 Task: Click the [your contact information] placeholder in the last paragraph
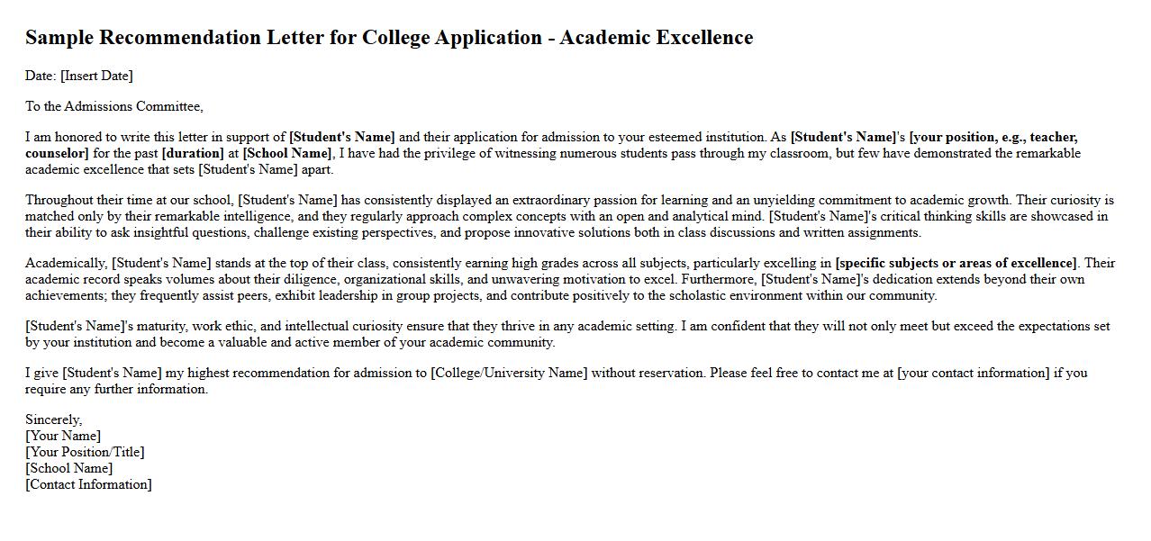(x=973, y=373)
